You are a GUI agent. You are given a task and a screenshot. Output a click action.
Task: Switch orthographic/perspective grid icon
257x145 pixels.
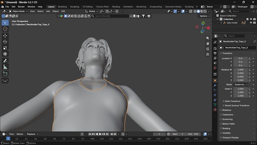click(x=207, y=55)
